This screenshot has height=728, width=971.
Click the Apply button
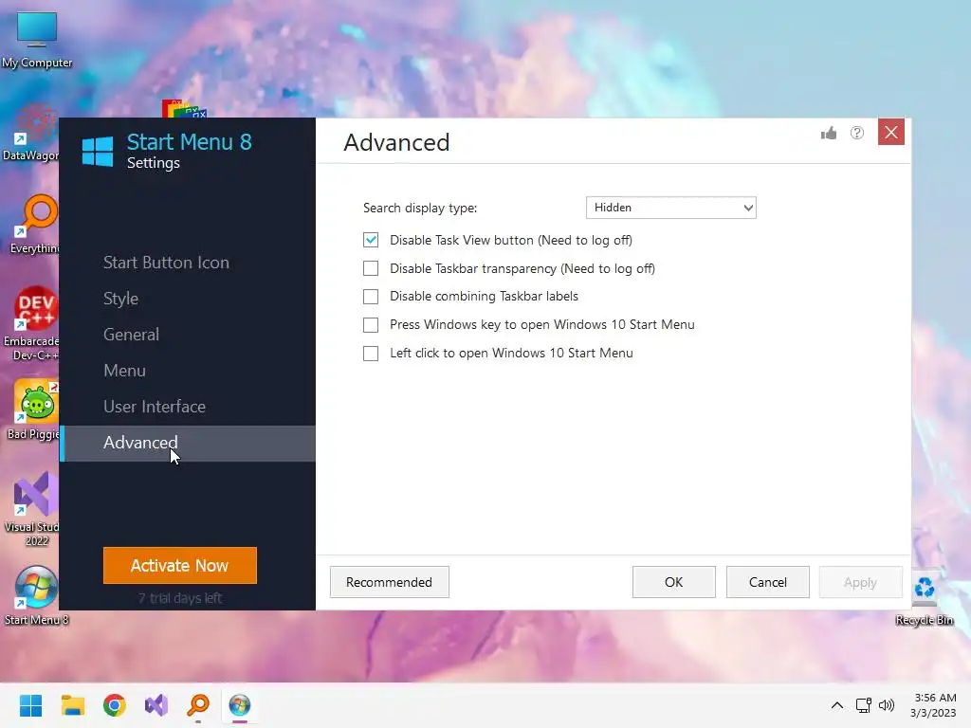[860, 582]
